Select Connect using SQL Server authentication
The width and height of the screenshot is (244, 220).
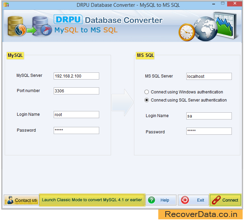tap(186, 100)
